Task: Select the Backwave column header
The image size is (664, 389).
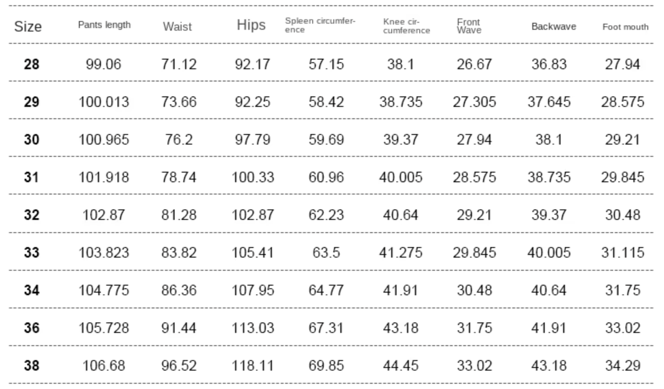Action: click(553, 26)
